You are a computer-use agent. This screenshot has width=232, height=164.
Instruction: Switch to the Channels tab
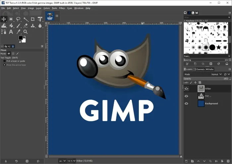click(x=199, y=69)
